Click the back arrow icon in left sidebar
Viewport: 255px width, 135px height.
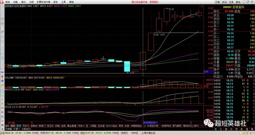[2, 7]
